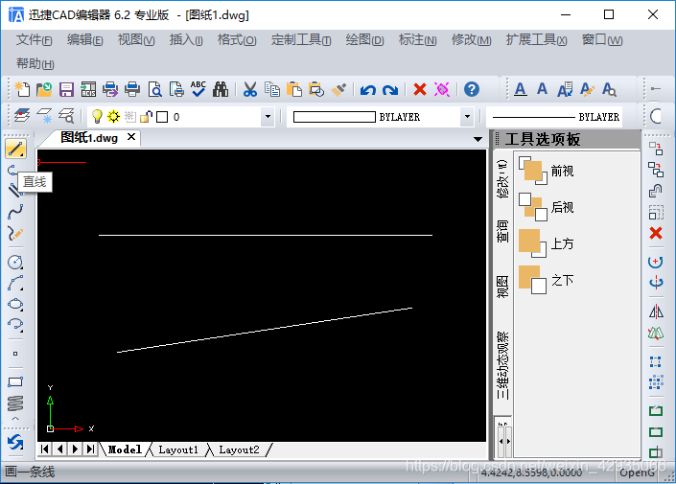The height and width of the screenshot is (484, 676).
Task: Select the Arc drawing tool
Action: 15,283
